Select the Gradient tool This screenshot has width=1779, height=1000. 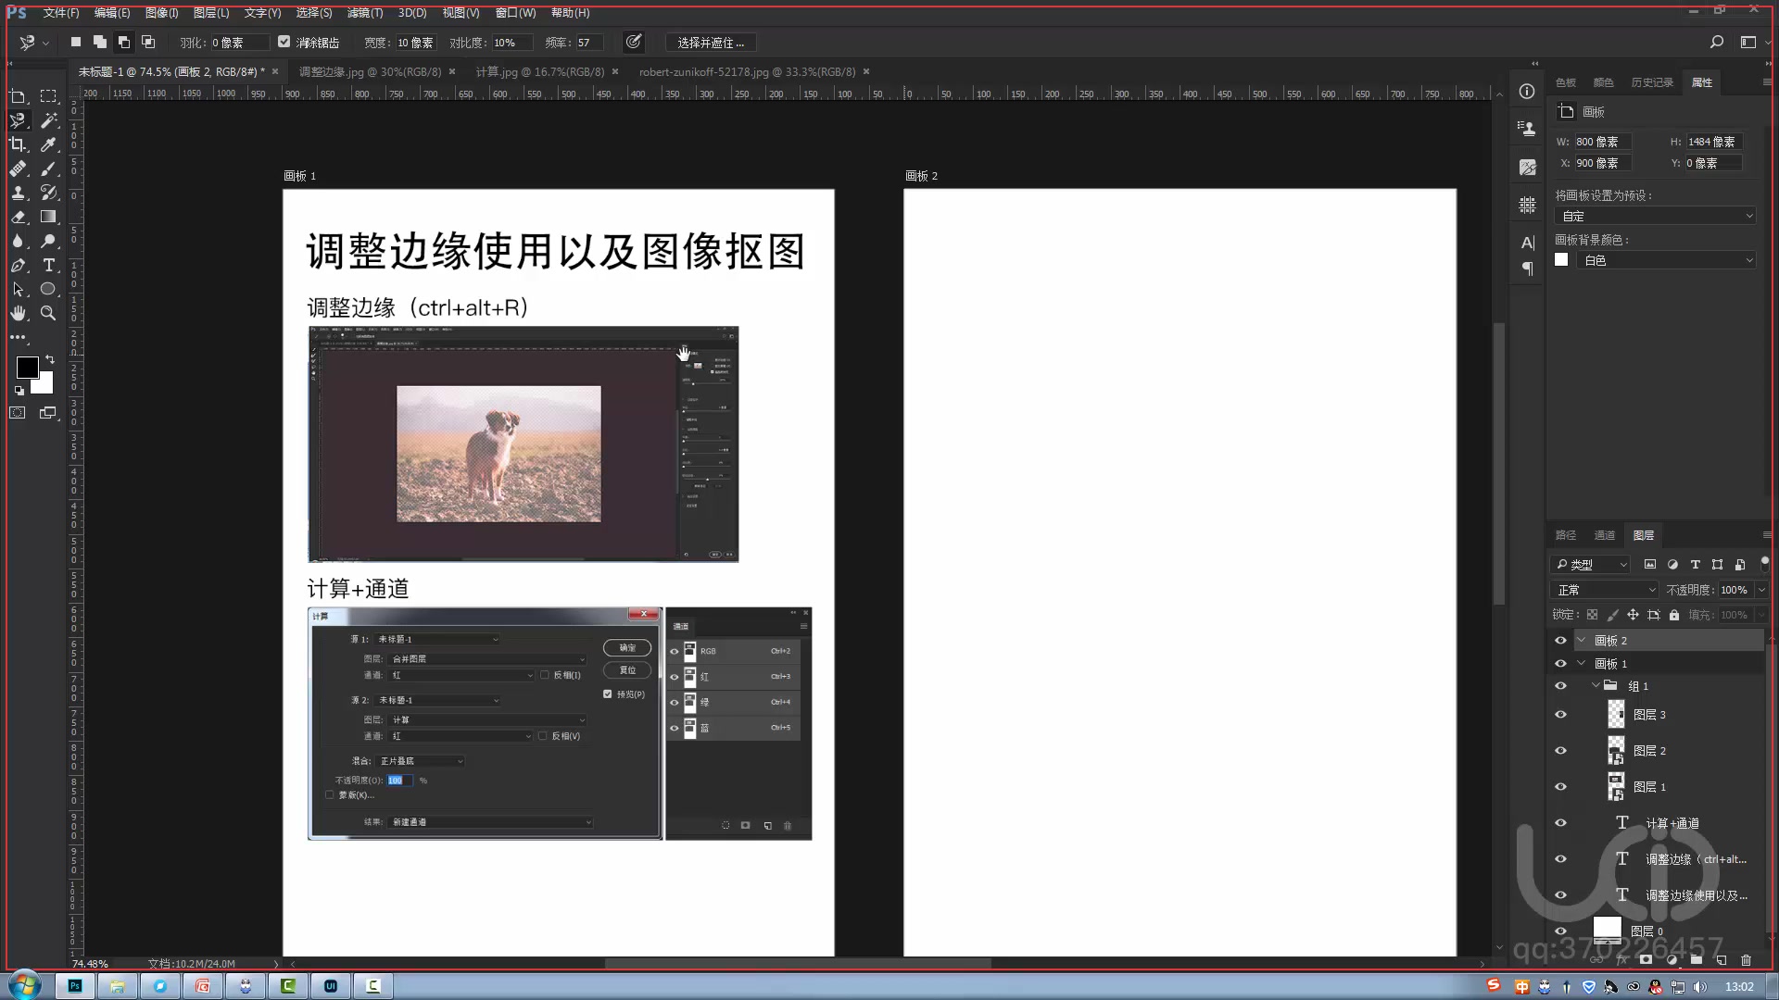coord(49,217)
